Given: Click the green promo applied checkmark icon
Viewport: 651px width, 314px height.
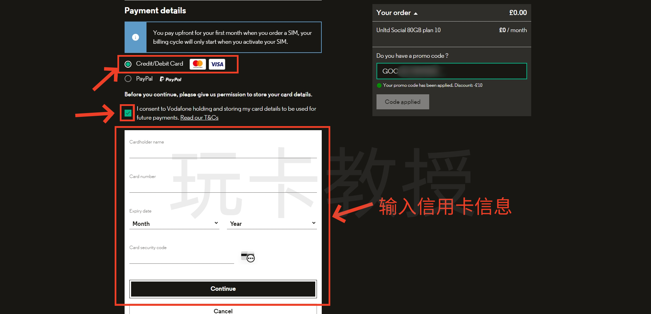Looking at the screenshot, I should [x=379, y=85].
